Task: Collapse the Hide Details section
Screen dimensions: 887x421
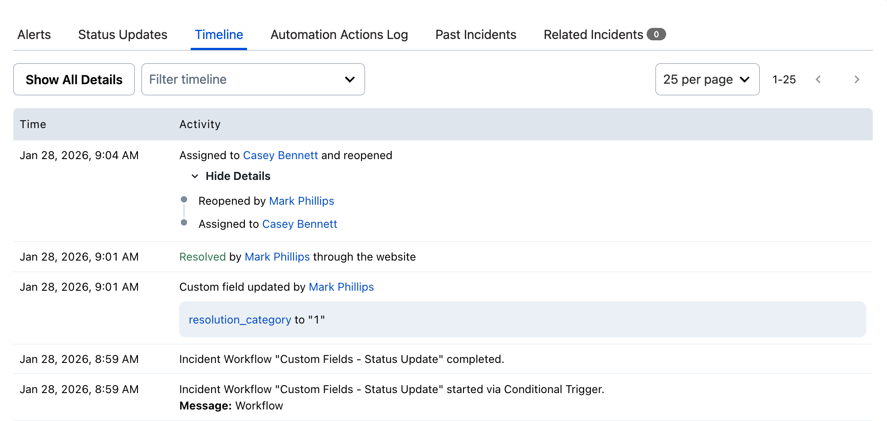Action: (x=238, y=176)
